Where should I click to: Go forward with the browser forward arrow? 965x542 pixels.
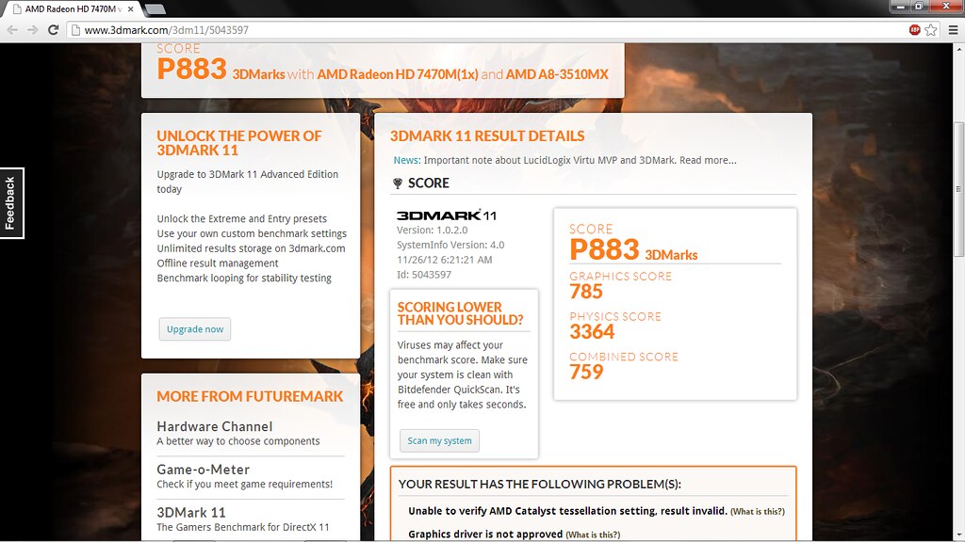[x=33, y=29]
